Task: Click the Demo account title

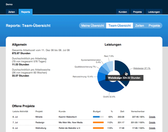Action: pyautogui.click(x=9, y=4)
